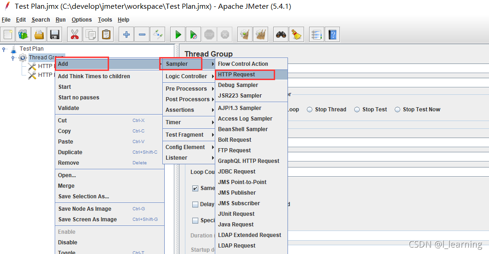489x254 pixels.
Task: Select the Stop Test Now radio button
Action: pos(397,110)
